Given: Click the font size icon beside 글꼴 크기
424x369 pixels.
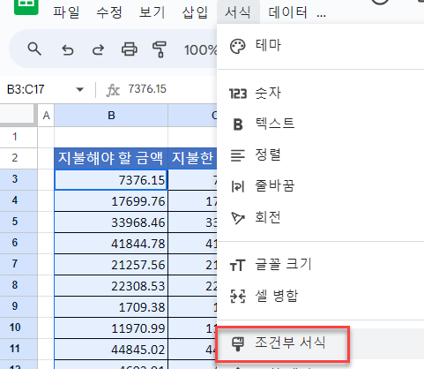Looking at the screenshot, I should [x=237, y=265].
